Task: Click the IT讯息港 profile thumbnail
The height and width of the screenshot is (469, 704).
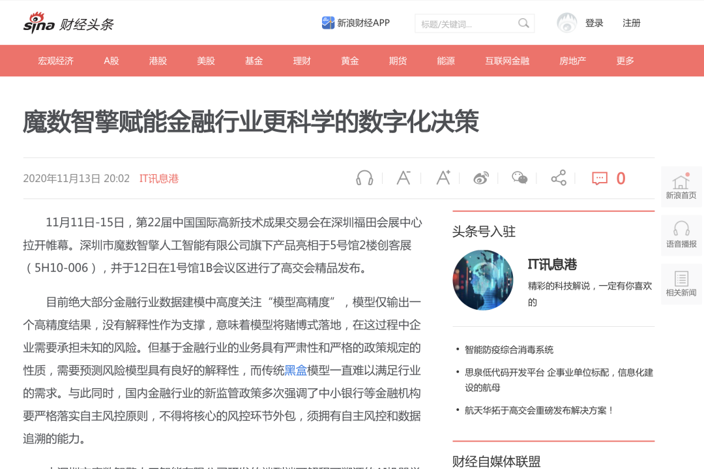Action: tap(483, 280)
